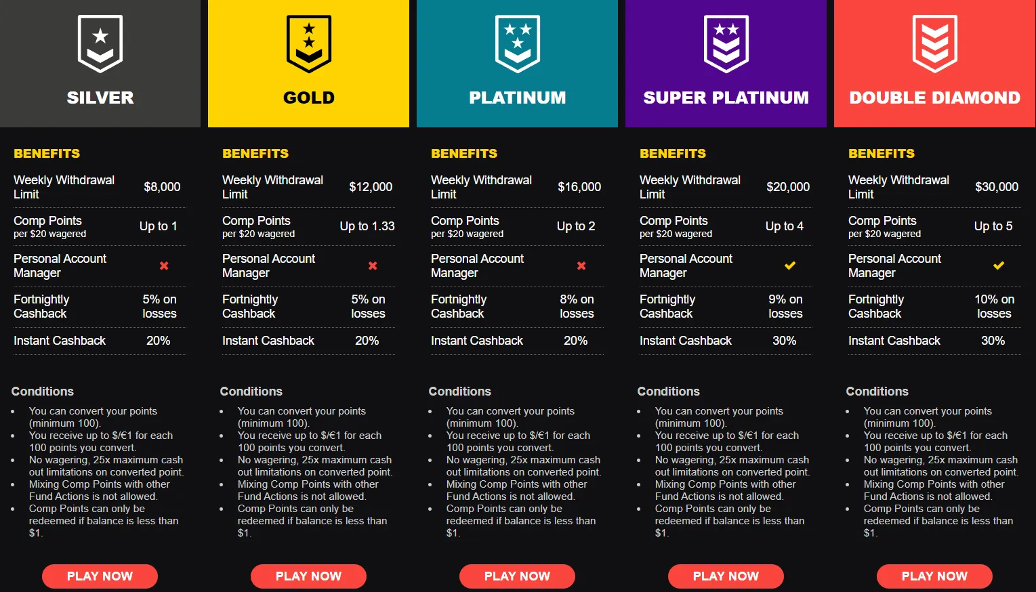Viewport: 1036px width, 592px height.
Task: Click Silver's Personal Account Manager red cross
Action: coord(164,266)
